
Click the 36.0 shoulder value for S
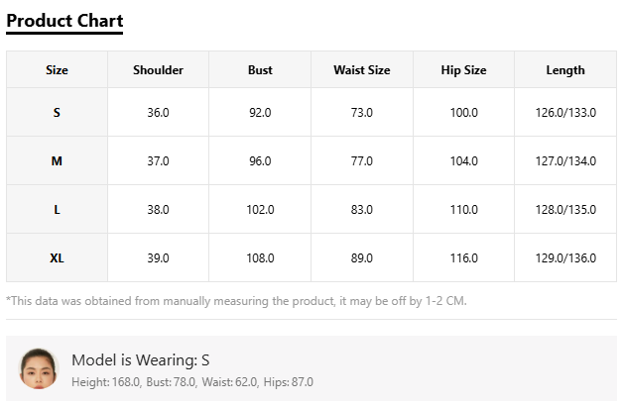(x=158, y=113)
